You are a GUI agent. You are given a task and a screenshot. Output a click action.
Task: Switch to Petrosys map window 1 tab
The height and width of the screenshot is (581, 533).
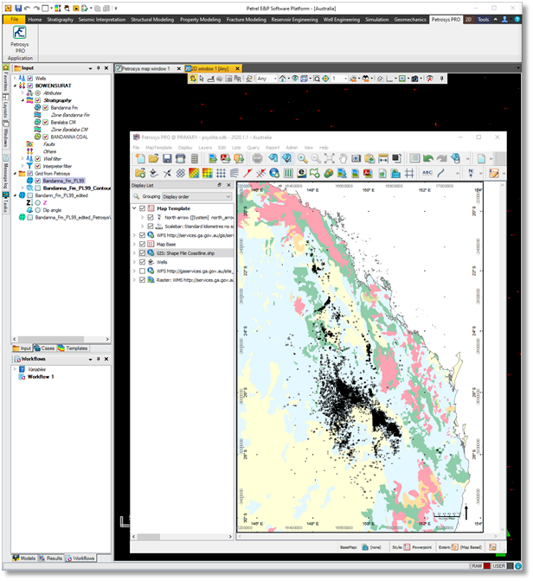coord(145,68)
